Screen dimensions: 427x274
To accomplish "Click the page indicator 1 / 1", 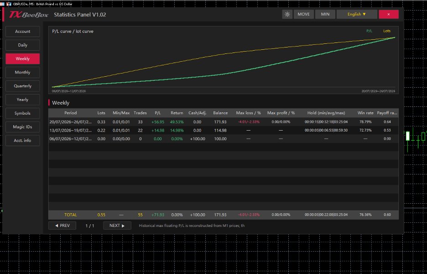I will (x=89, y=226).
